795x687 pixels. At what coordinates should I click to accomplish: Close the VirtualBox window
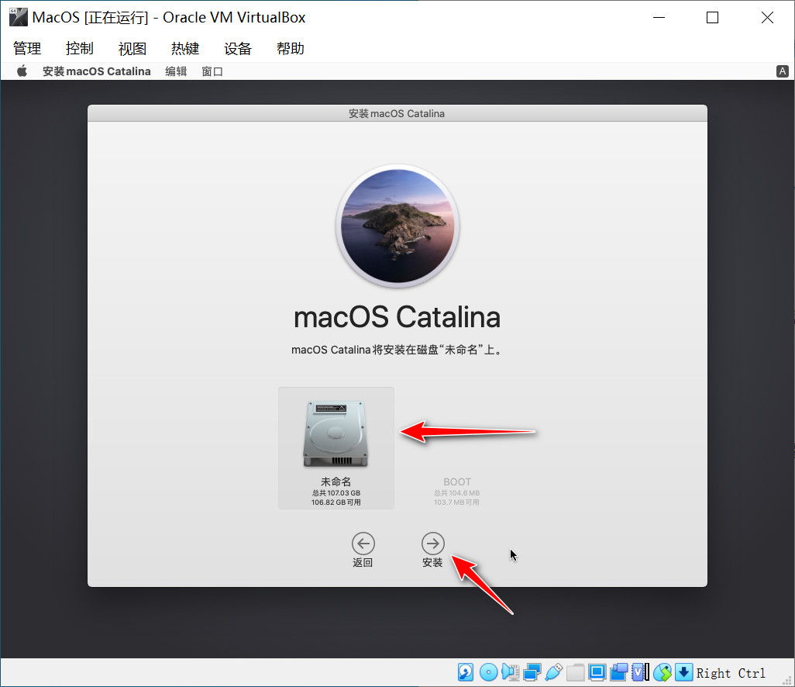click(767, 17)
